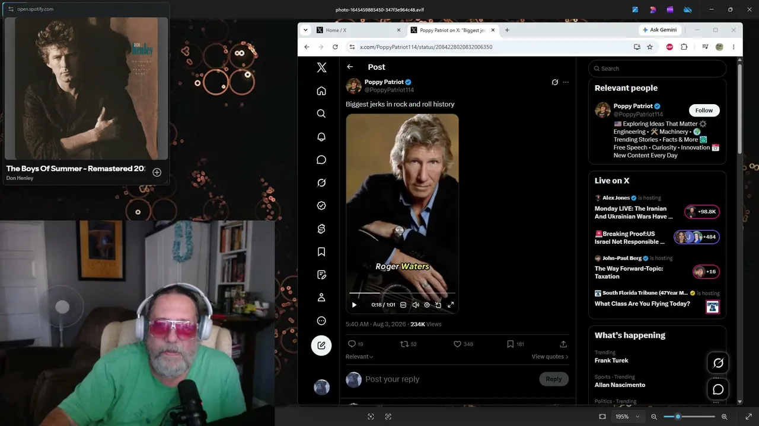Select the Poppy Patriot on X tab

[x=453, y=30]
